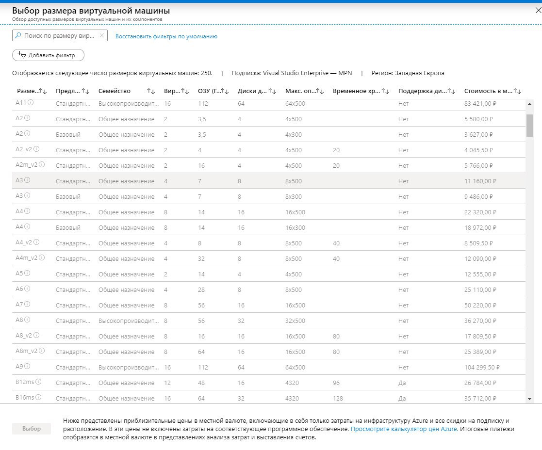542x450 pixels.
Task: Show info for A8m_v2 size
Action: tap(42, 351)
